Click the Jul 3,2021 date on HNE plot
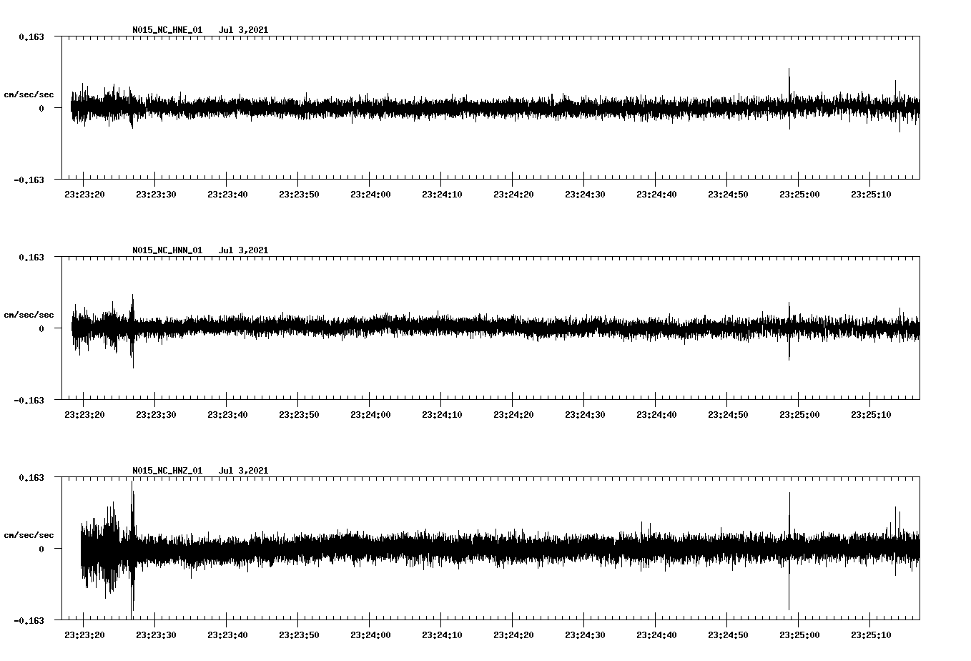 tap(243, 30)
